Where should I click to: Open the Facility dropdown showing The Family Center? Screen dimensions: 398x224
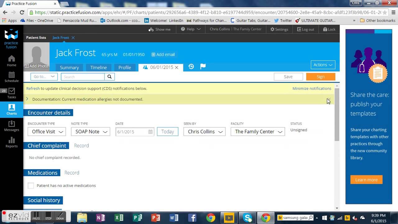coord(258,132)
